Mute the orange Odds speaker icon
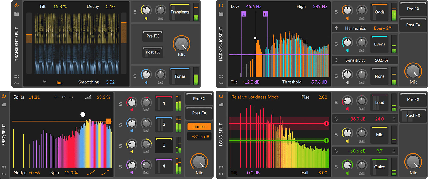428x181 pixels. point(347,18)
